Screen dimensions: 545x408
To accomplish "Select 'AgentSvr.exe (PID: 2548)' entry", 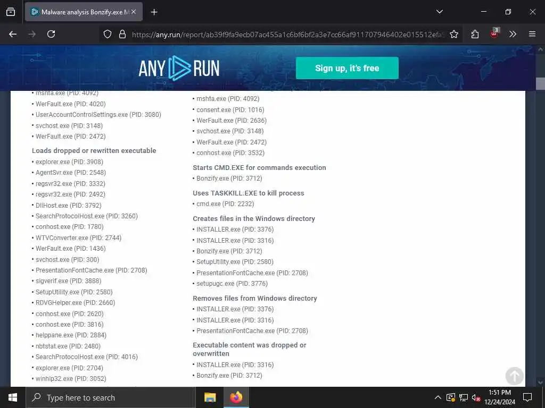I will point(71,173).
